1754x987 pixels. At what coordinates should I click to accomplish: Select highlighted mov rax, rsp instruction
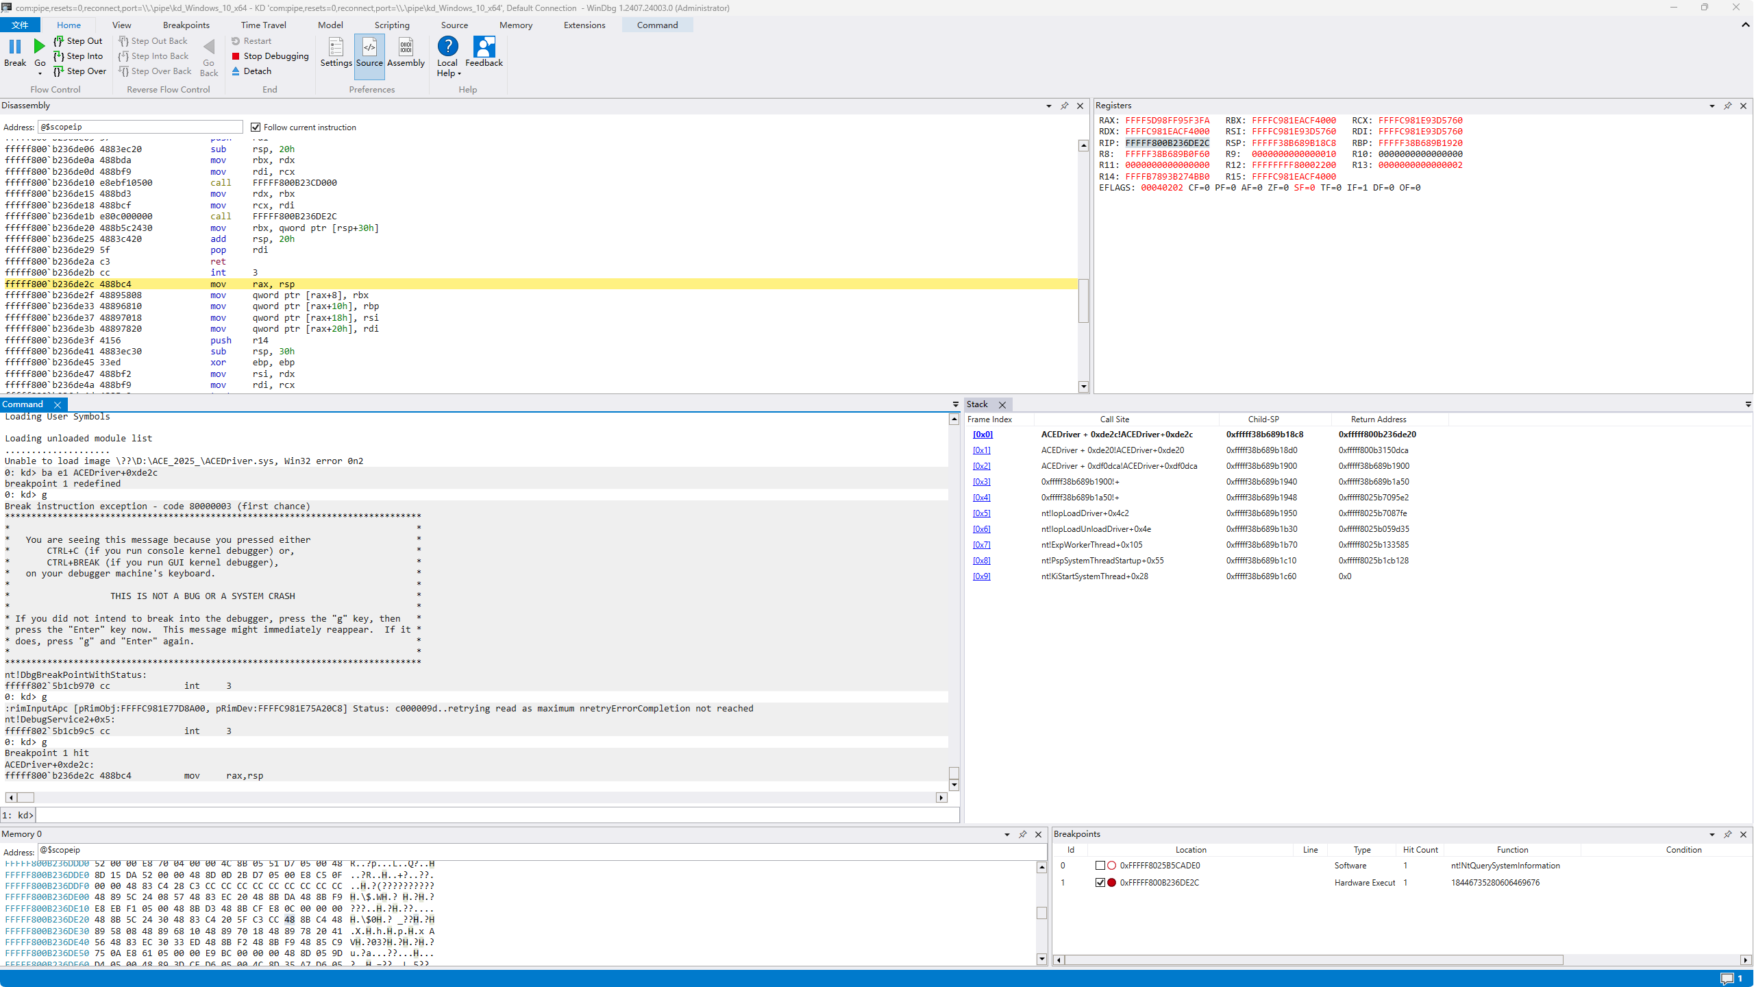coord(540,284)
